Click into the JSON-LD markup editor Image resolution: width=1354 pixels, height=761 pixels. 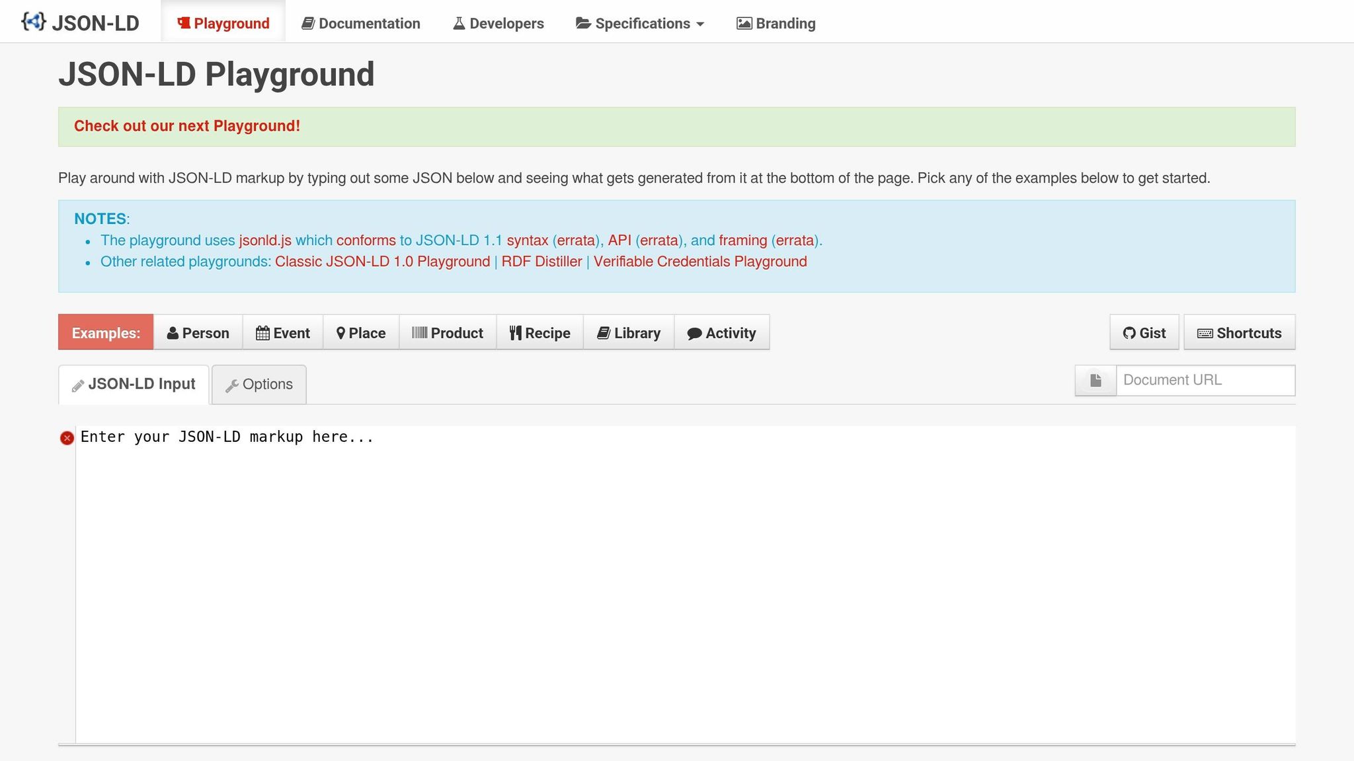tap(685, 585)
